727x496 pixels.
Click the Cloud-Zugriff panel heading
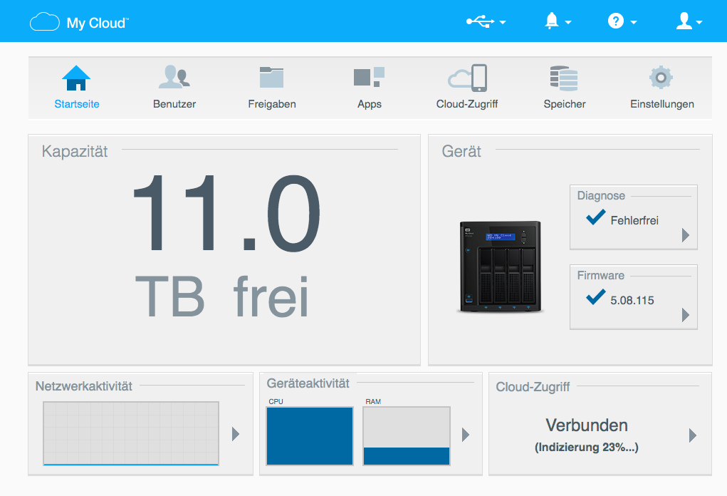tap(533, 387)
